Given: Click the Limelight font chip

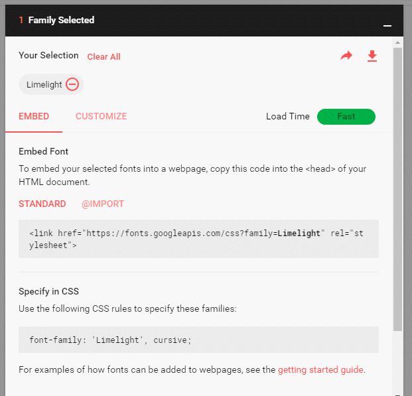Looking at the screenshot, I should [x=51, y=84].
